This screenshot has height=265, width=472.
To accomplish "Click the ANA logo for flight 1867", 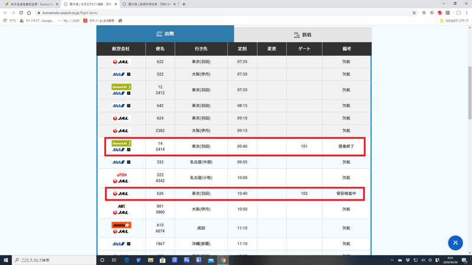I will [121, 244].
